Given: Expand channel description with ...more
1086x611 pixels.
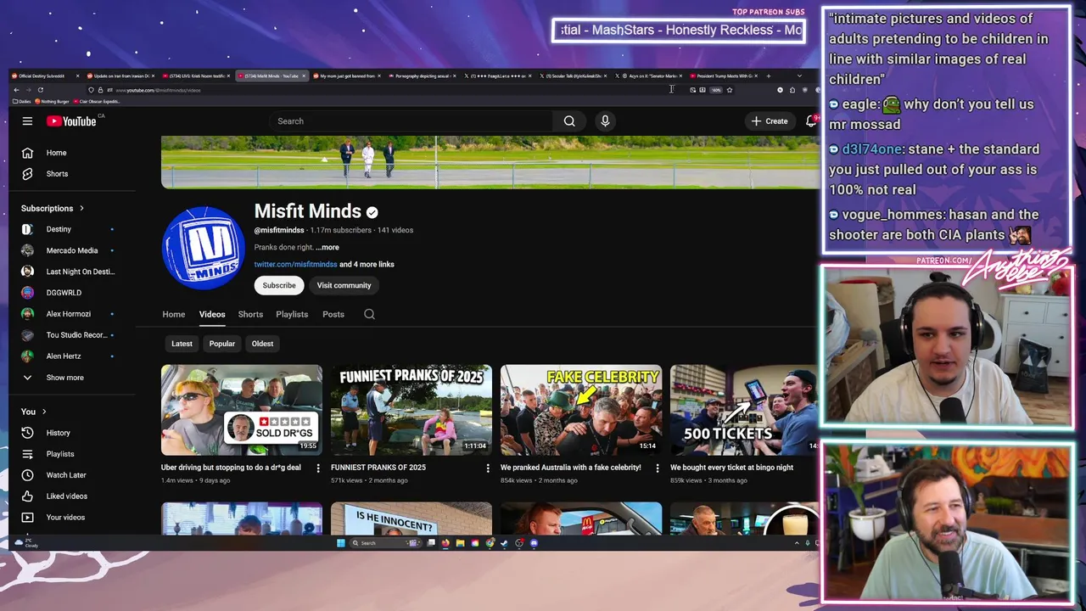Looking at the screenshot, I should click(327, 247).
